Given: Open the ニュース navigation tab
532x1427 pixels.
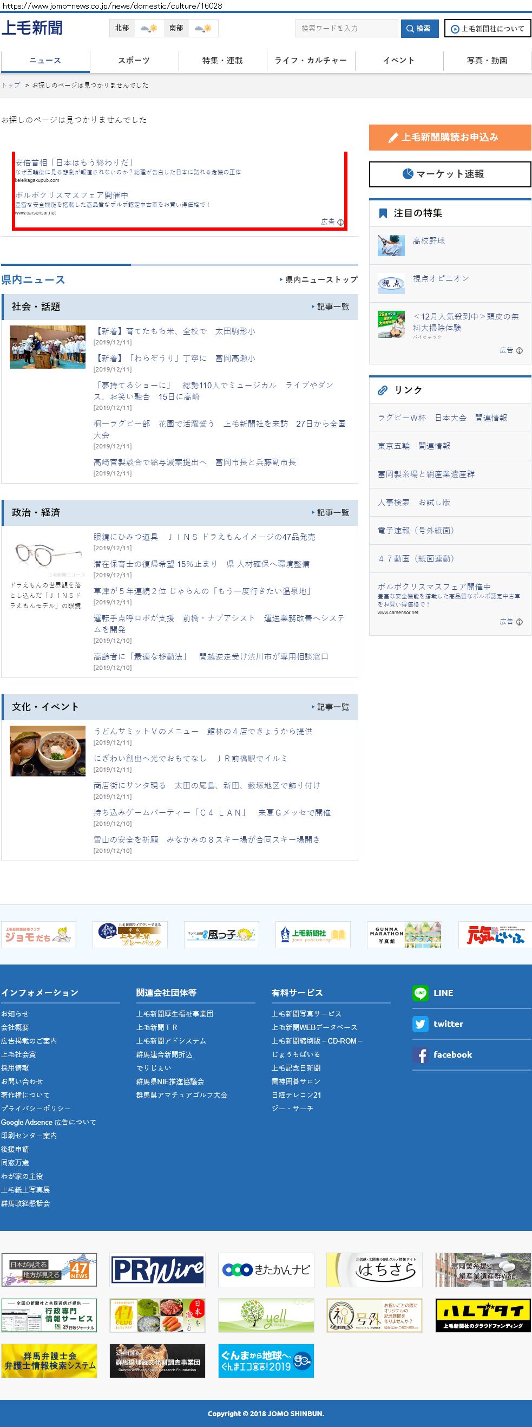Looking at the screenshot, I should [x=45, y=60].
